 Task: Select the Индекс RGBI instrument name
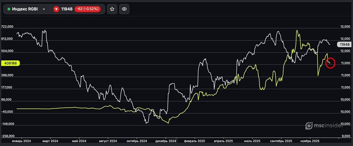[x=26, y=9]
